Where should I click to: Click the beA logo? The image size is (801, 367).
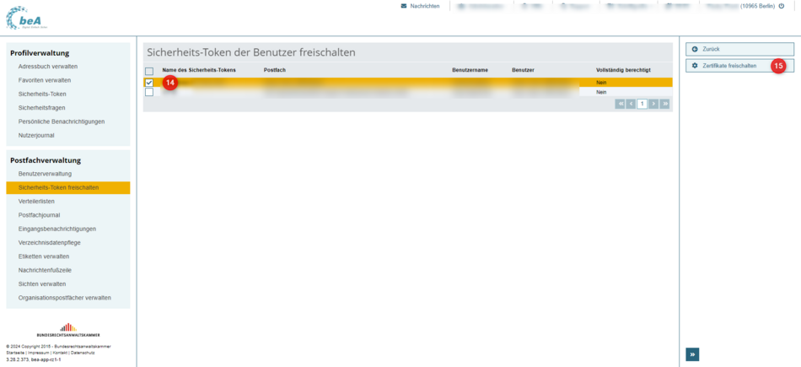pyautogui.click(x=27, y=18)
